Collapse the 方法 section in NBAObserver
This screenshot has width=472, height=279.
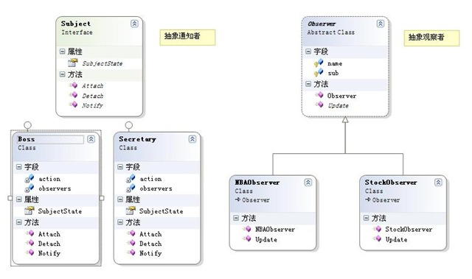[x=236, y=218]
